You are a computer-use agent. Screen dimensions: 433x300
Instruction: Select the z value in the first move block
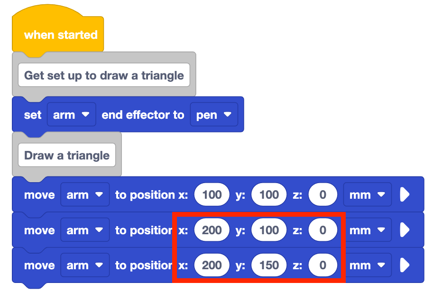(x=322, y=195)
